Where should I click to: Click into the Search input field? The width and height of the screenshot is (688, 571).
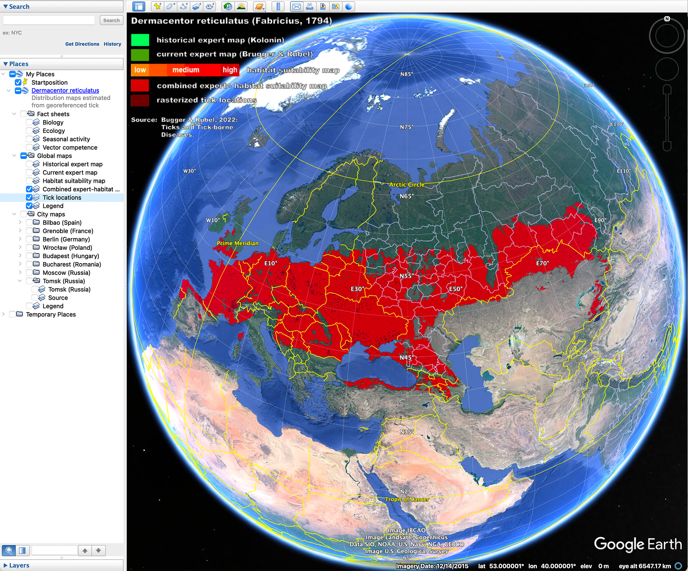[49, 20]
